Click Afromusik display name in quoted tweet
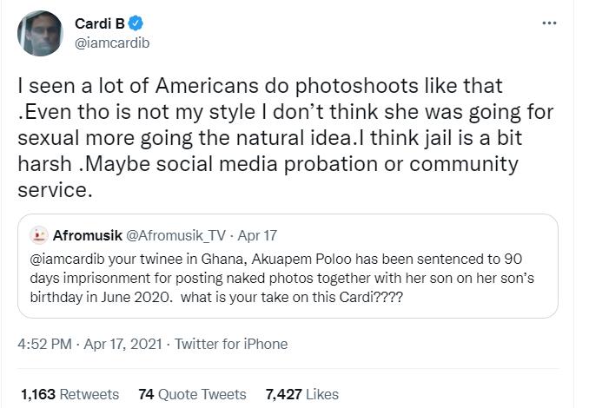589x408 pixels. click(x=87, y=234)
